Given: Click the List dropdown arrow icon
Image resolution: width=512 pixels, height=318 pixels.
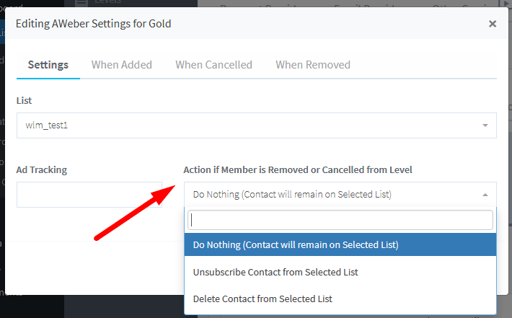Looking at the screenshot, I should click(x=485, y=125).
